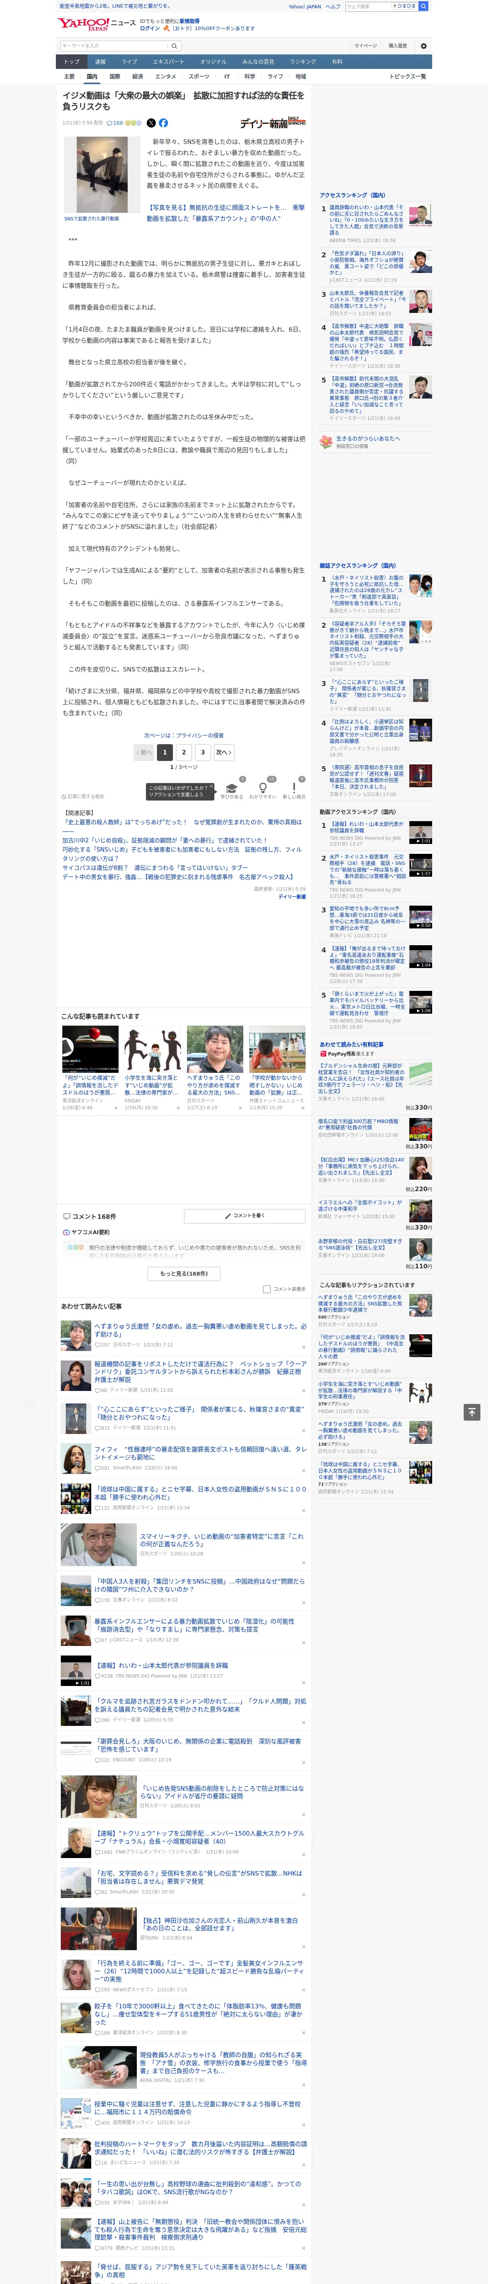Open the article photo thumbnail of the video
This screenshot has height=2284, width=488.
pos(103,175)
